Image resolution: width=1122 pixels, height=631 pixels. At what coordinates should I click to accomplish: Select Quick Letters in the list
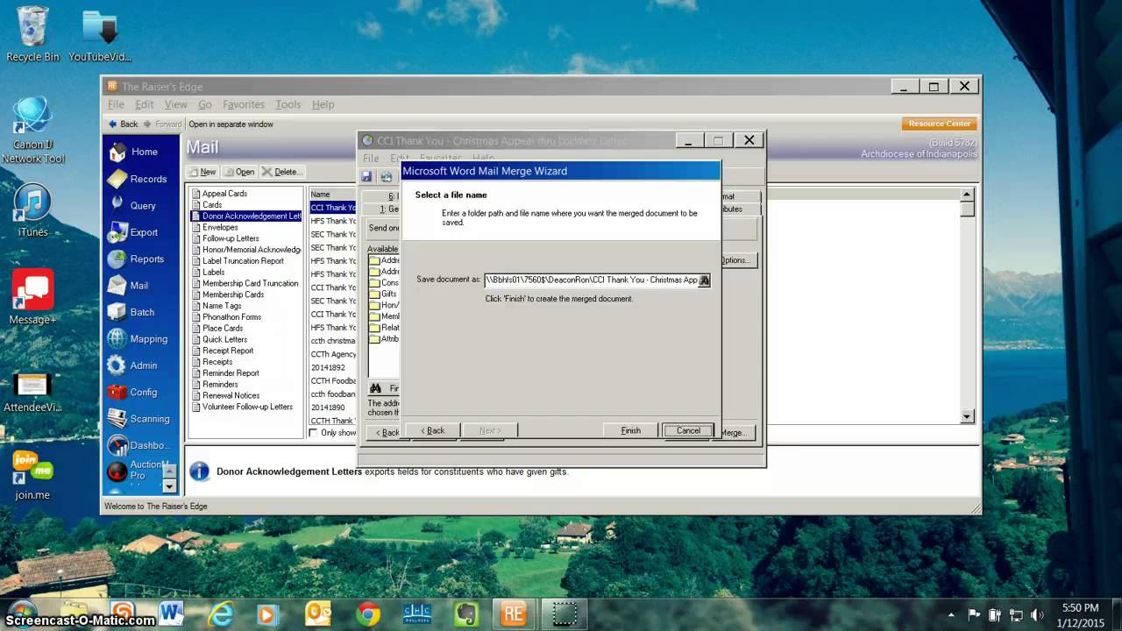[224, 339]
